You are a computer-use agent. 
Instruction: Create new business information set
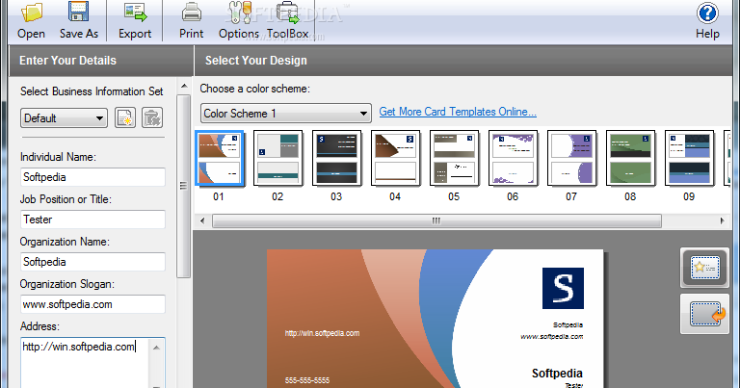[125, 117]
